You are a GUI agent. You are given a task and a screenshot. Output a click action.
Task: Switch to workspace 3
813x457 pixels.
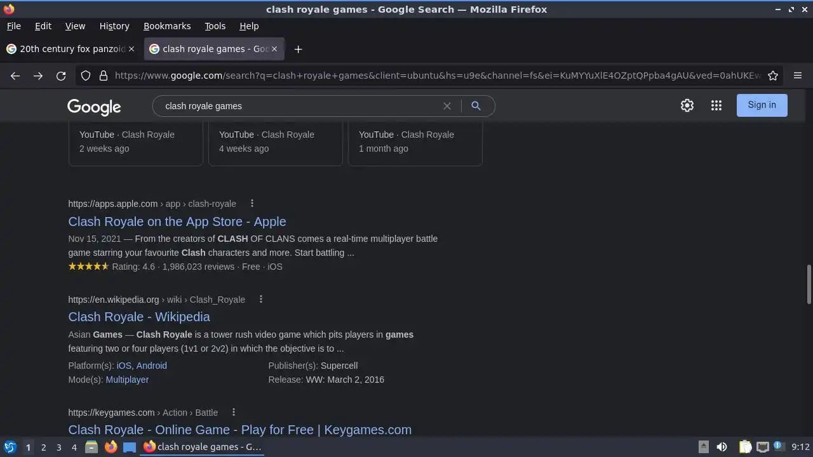[58, 447]
